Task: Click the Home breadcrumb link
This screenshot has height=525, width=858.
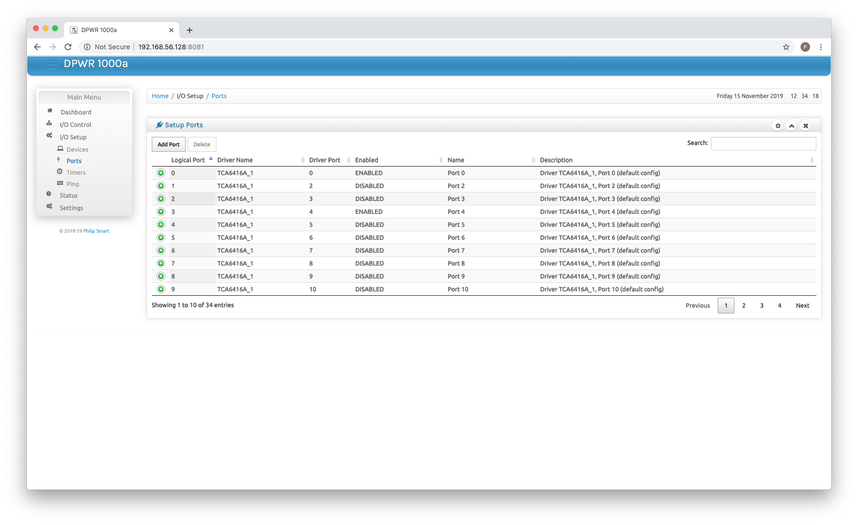Action: point(160,96)
